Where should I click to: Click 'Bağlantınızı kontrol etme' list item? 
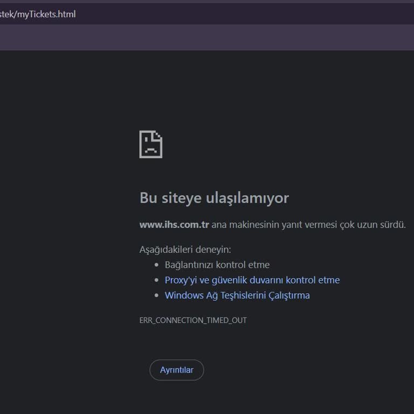[217, 265]
